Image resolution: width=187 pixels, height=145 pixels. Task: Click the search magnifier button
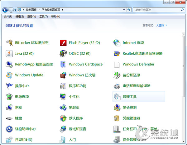[182, 10]
